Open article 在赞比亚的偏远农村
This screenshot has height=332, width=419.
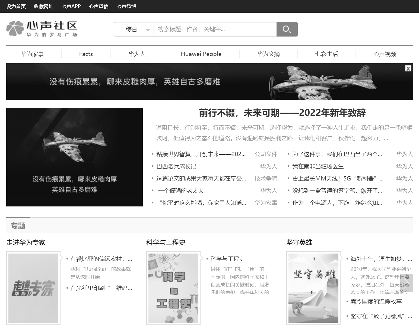pyautogui.click(x=101, y=259)
